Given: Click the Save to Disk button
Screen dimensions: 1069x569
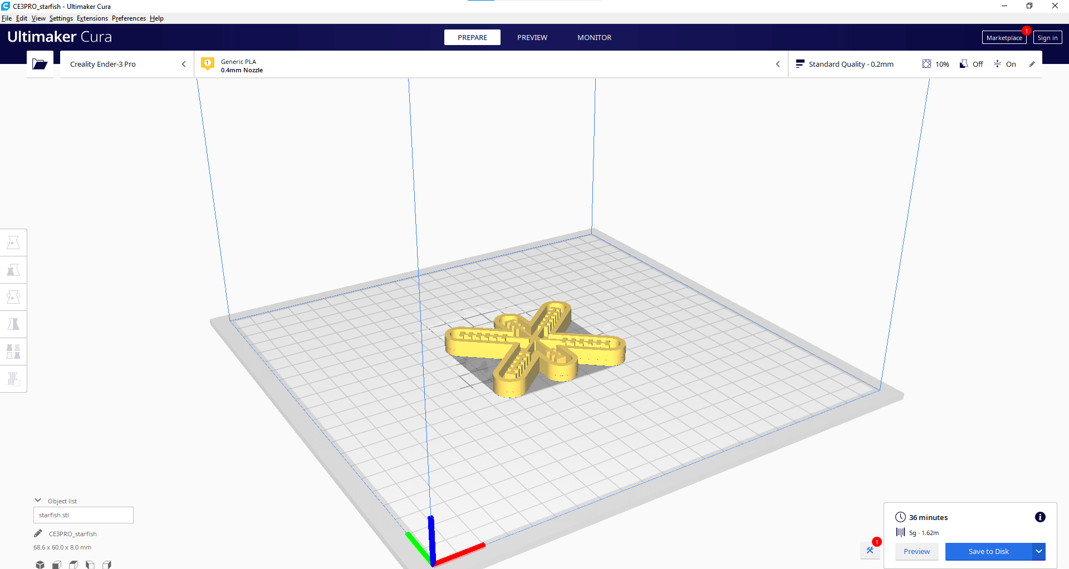Looking at the screenshot, I should coord(988,551).
